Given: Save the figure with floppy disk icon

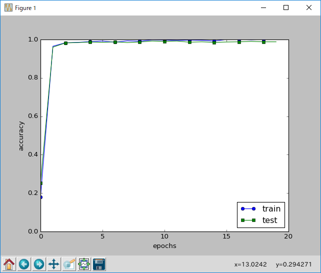Looking at the screenshot, I should point(99,264).
